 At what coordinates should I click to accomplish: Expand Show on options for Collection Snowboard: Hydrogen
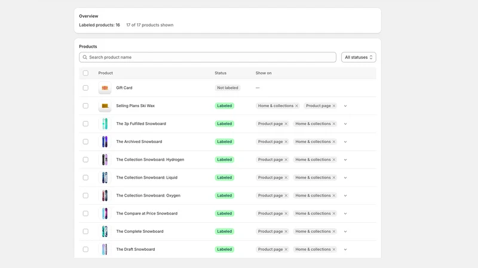click(345, 160)
